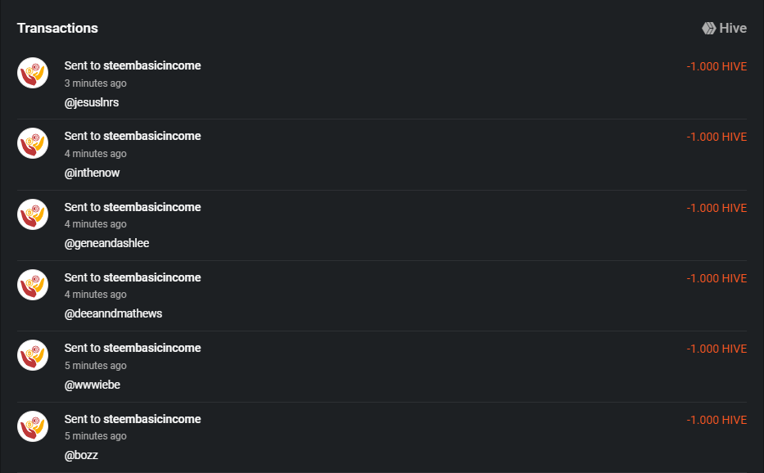Click avatar icon beside @jesuslnrs transaction
Image resolution: width=764 pixels, height=473 pixels.
click(33, 73)
